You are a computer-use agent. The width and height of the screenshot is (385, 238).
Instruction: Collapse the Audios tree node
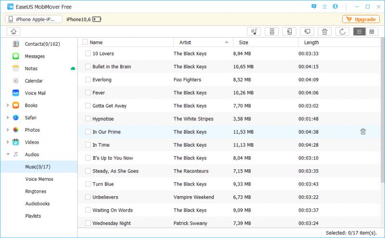point(8,154)
